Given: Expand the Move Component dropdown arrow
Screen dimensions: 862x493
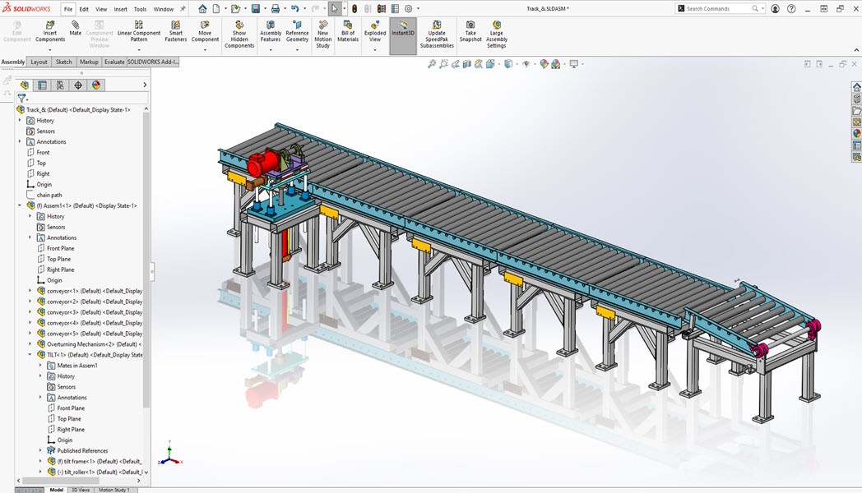Looking at the screenshot, I should pos(205,50).
